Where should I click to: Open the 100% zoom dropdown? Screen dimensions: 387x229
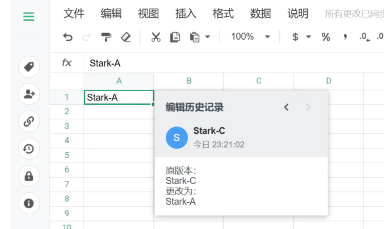(x=250, y=37)
